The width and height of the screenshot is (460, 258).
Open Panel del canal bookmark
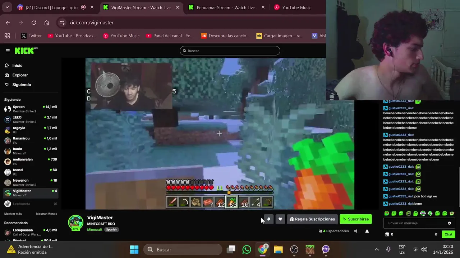pyautogui.click(x=170, y=36)
